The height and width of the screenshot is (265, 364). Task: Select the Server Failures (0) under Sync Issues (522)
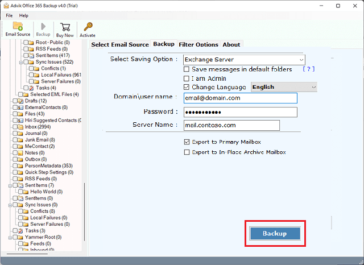tap(61, 81)
